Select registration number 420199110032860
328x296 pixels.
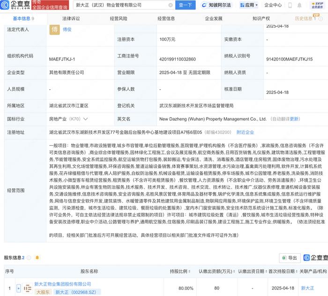[178, 59]
